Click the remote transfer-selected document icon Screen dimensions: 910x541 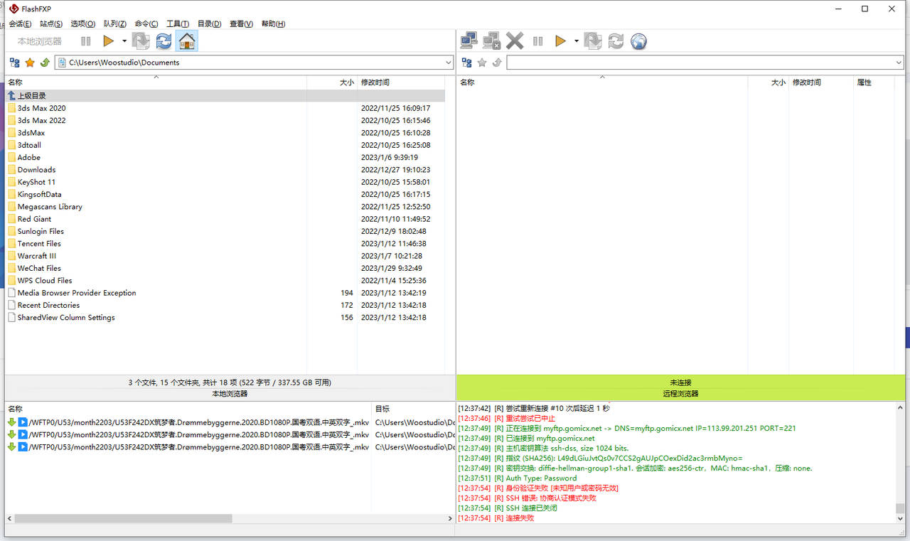(x=593, y=41)
